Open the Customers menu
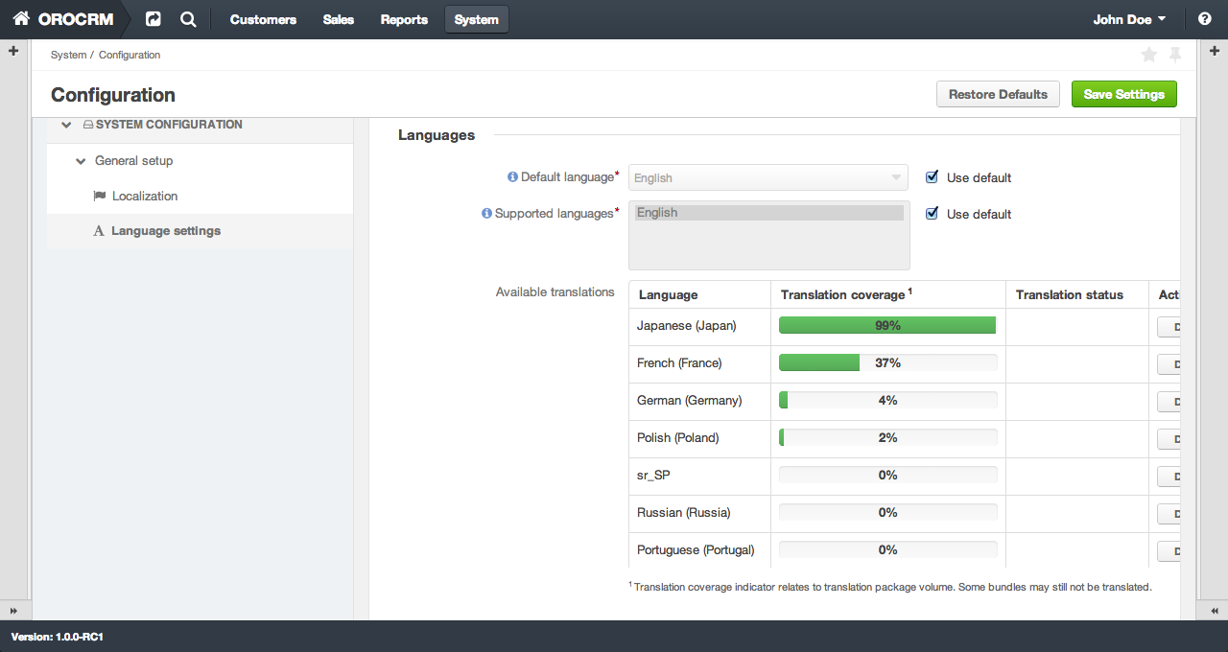The image size is (1228, 652). pos(263,19)
